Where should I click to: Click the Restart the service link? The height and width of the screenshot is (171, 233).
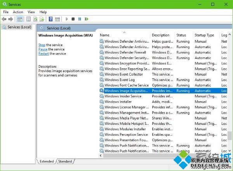click(43, 54)
